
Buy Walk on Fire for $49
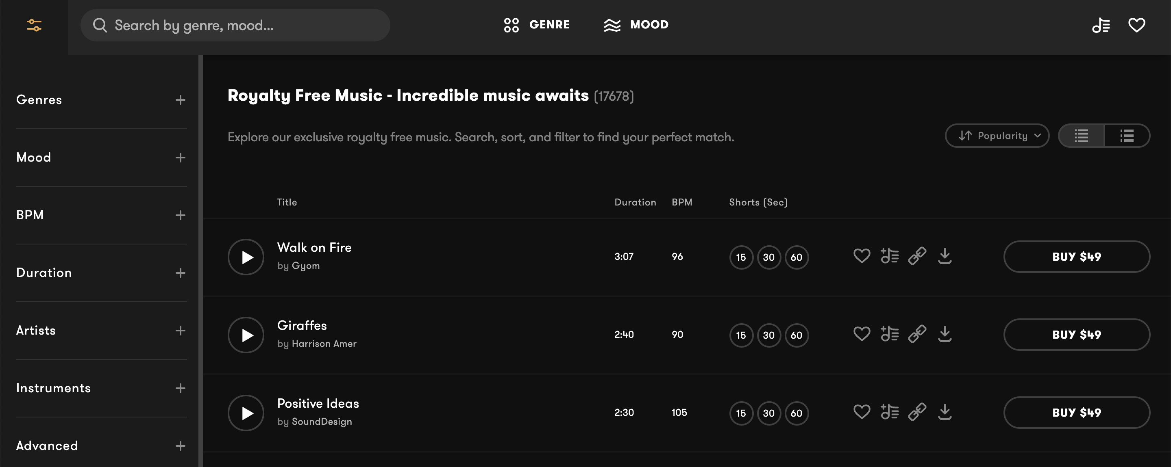coord(1076,257)
